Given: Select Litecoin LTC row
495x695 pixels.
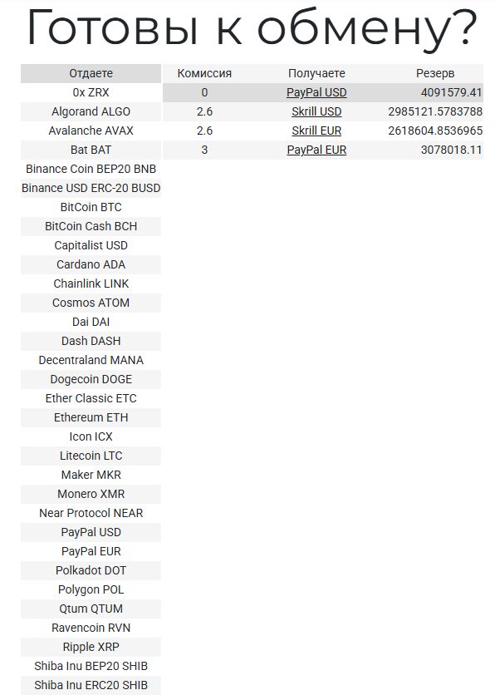Looking at the screenshot, I should pos(91,456).
